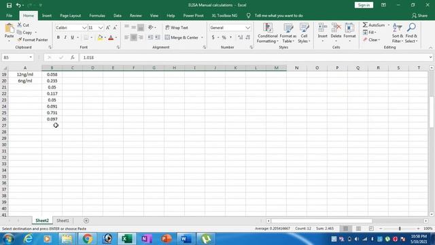The image size is (435, 245).
Task: Open Sort & Filter
Action: point(397,33)
